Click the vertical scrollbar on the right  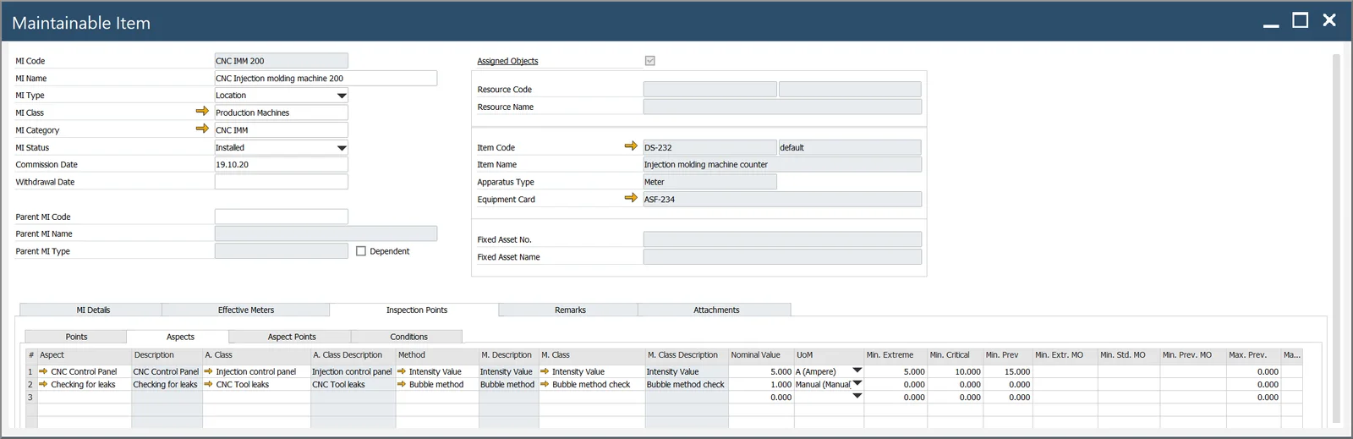pyautogui.click(x=1336, y=237)
